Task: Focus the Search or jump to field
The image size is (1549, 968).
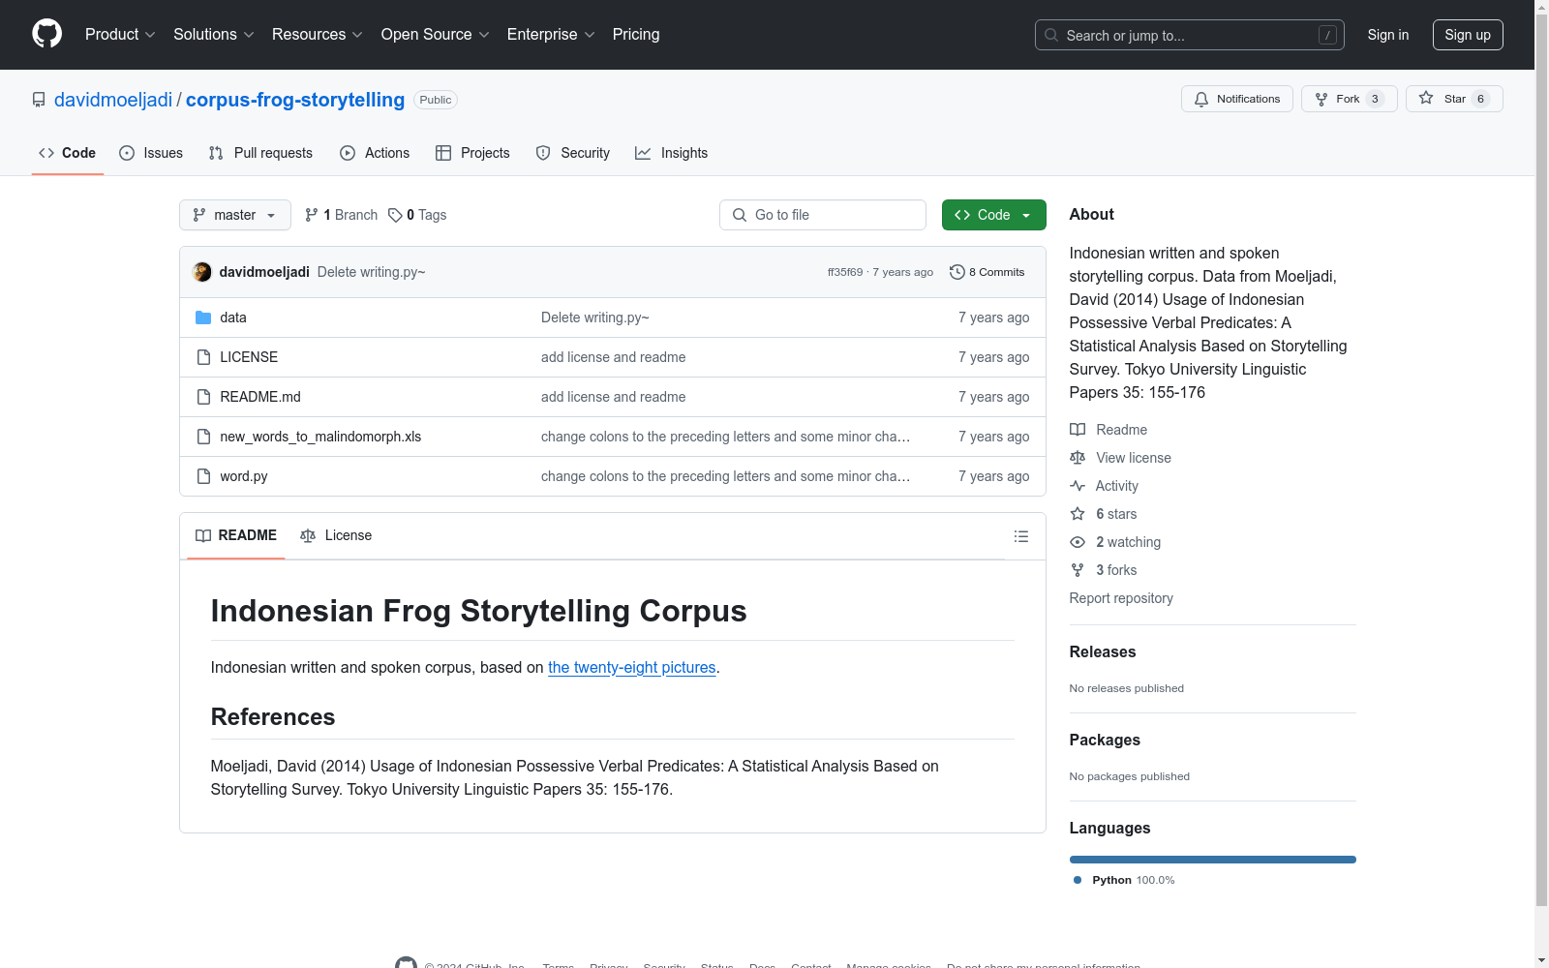Action: (1190, 35)
